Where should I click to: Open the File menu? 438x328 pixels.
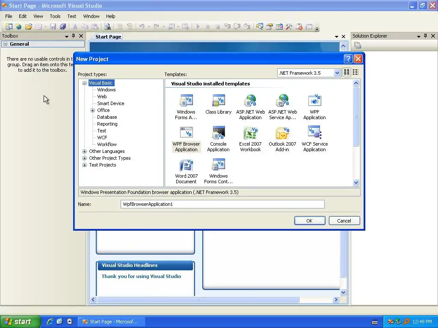[9, 16]
